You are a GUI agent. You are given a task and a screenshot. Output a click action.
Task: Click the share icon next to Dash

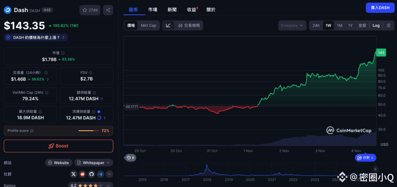point(108,10)
